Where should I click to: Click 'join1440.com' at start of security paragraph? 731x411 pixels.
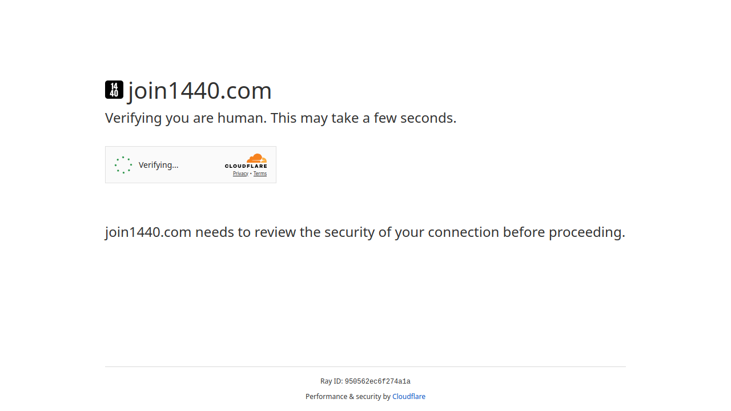[x=148, y=232]
